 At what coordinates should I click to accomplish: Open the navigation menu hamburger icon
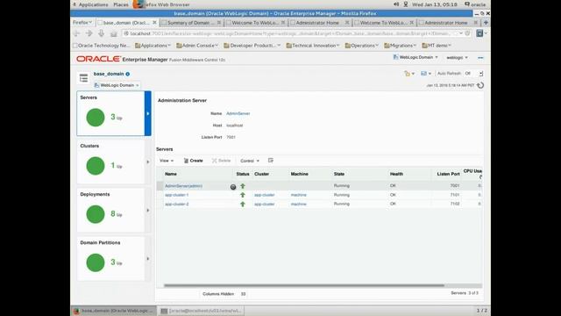pos(84,78)
